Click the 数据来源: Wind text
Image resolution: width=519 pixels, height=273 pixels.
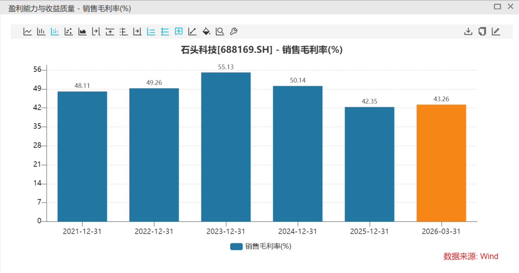[x=470, y=257]
